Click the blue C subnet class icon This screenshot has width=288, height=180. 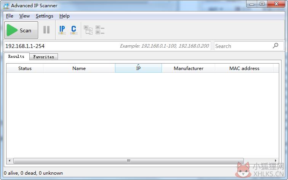pyautogui.click(x=74, y=30)
